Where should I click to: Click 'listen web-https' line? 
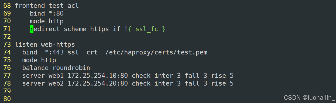45,44
